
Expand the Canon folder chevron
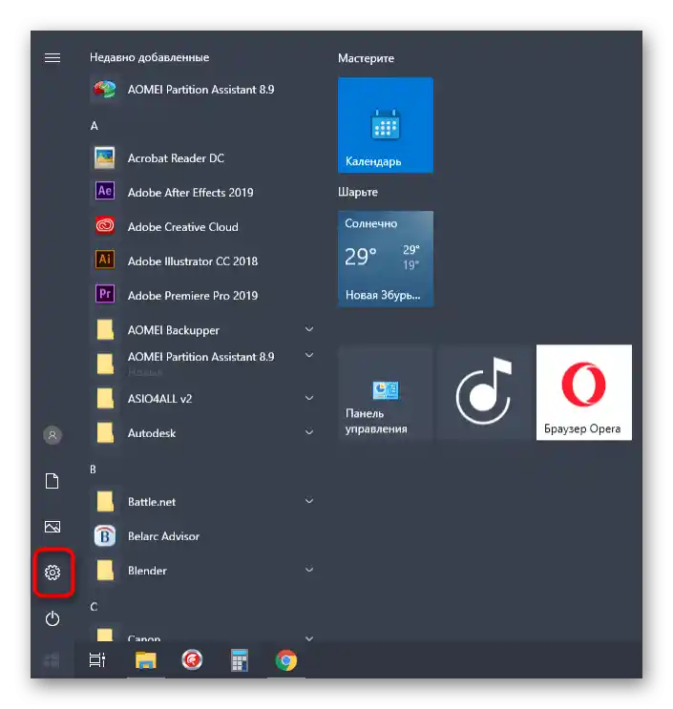309,638
